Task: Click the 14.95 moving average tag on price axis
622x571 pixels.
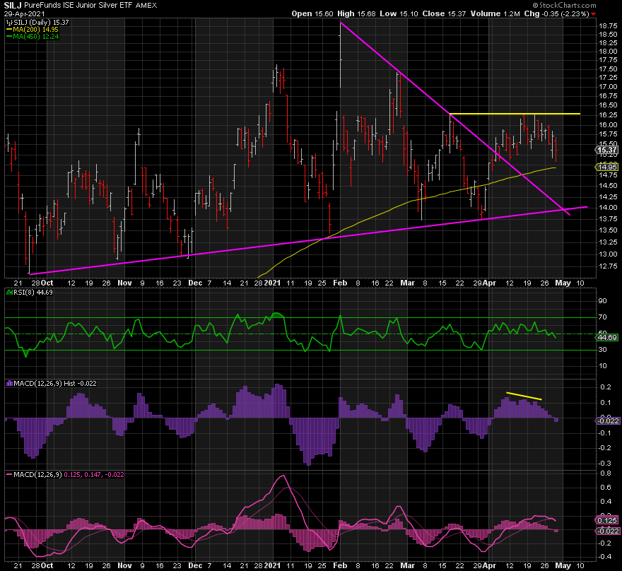Action: point(607,167)
